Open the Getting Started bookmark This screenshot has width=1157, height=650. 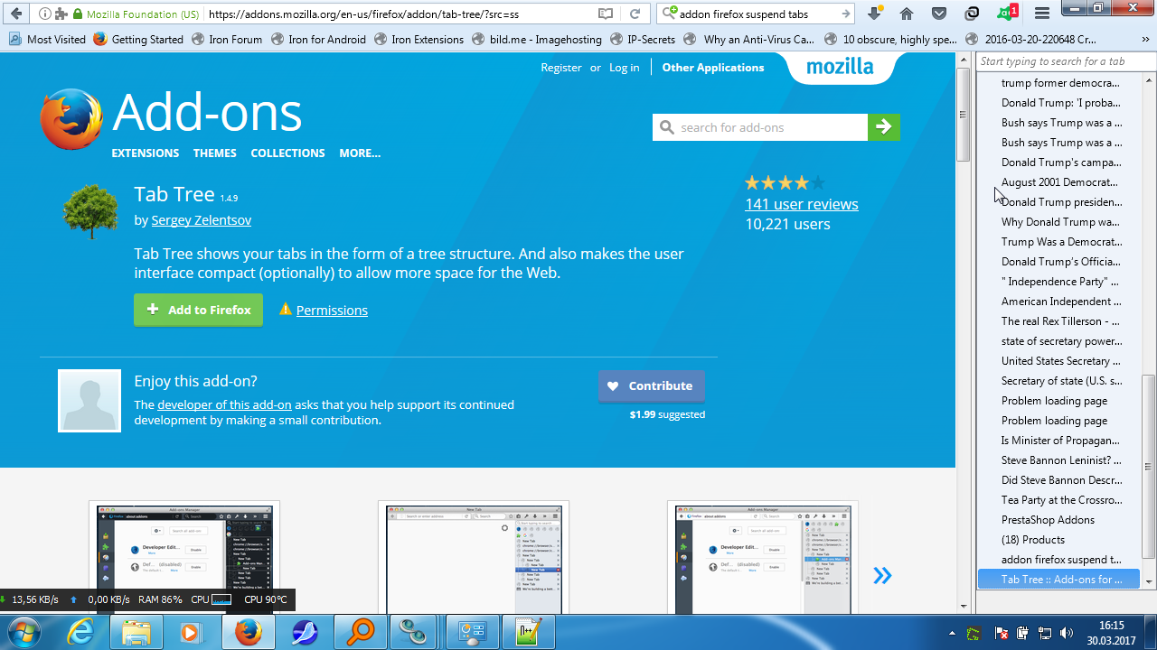point(138,40)
